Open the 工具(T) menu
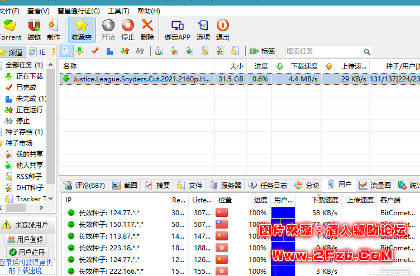 coord(118,11)
